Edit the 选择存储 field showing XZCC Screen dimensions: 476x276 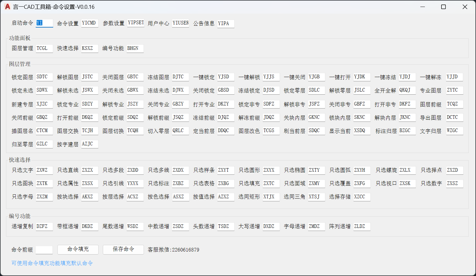coord(362,197)
